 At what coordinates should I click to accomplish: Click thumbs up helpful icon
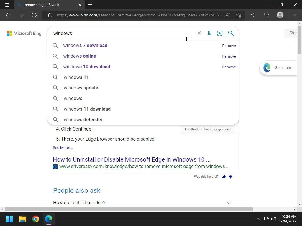click(224, 177)
